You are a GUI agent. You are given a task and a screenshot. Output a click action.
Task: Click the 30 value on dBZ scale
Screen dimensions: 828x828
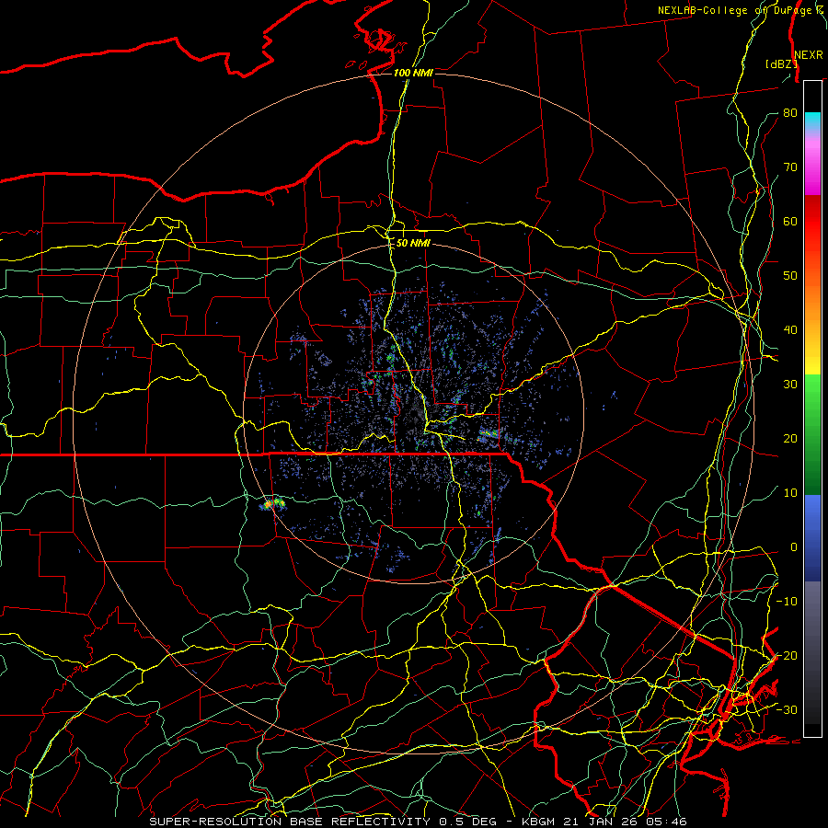pos(790,385)
